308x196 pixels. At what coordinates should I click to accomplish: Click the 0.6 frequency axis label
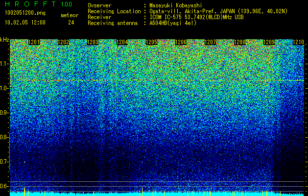click(x=3, y=186)
